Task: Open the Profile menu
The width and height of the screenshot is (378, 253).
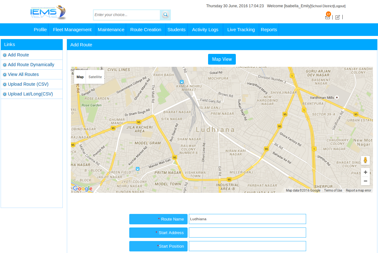Action: click(40, 30)
